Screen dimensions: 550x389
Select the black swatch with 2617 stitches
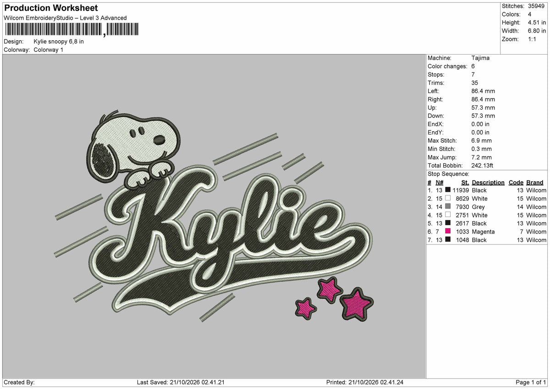pos(448,223)
